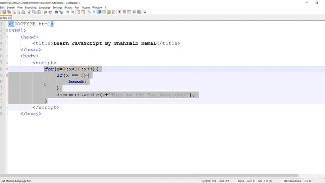Collapse the for loop fold marker
This screenshot has width=325, height=183.
(x=7, y=69)
